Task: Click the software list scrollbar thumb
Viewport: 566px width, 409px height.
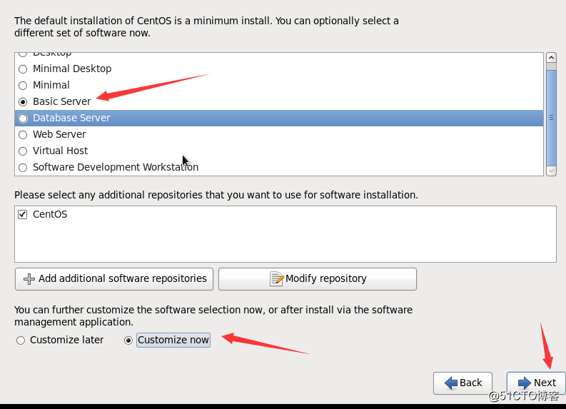Action: (551, 117)
